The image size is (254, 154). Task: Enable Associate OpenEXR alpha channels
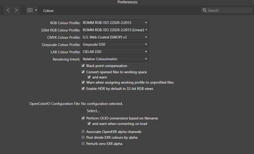click(83, 131)
